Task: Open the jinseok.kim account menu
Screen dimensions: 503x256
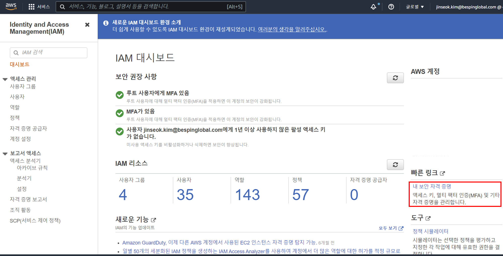Action: 469,7
